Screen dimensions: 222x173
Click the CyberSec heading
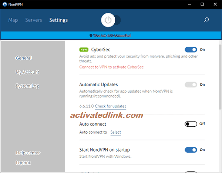coord(101,50)
